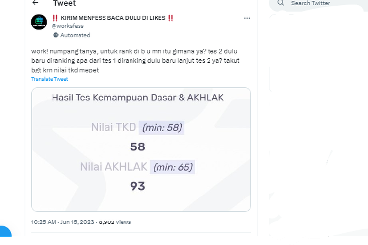Click the blue circular button at bottom-left

[x=4, y=232]
